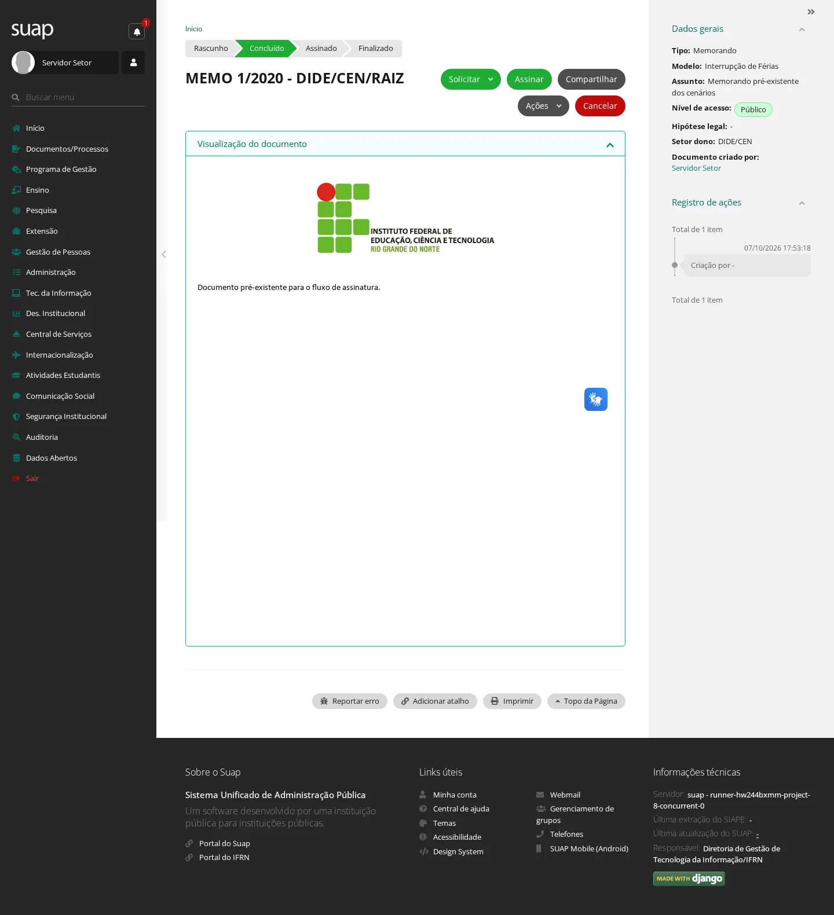The image size is (834, 915).
Task: Click the Gestão de Pessoas people icon
Action: click(16, 252)
